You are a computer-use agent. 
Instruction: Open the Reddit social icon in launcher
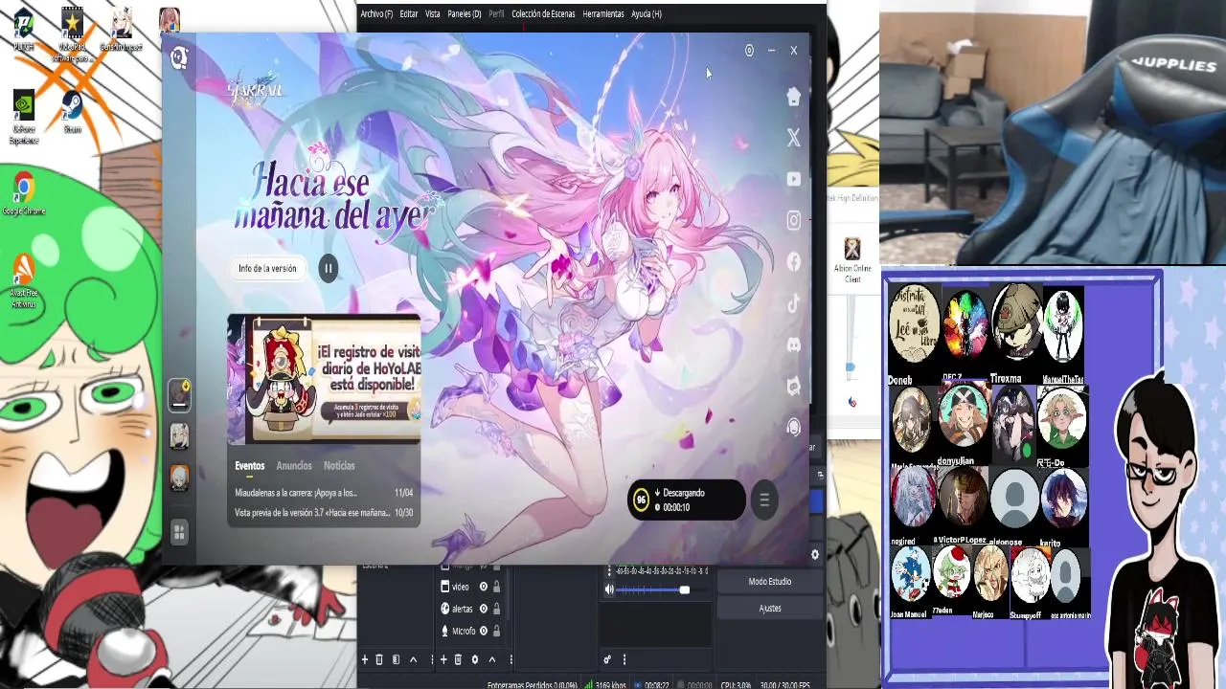(793, 386)
